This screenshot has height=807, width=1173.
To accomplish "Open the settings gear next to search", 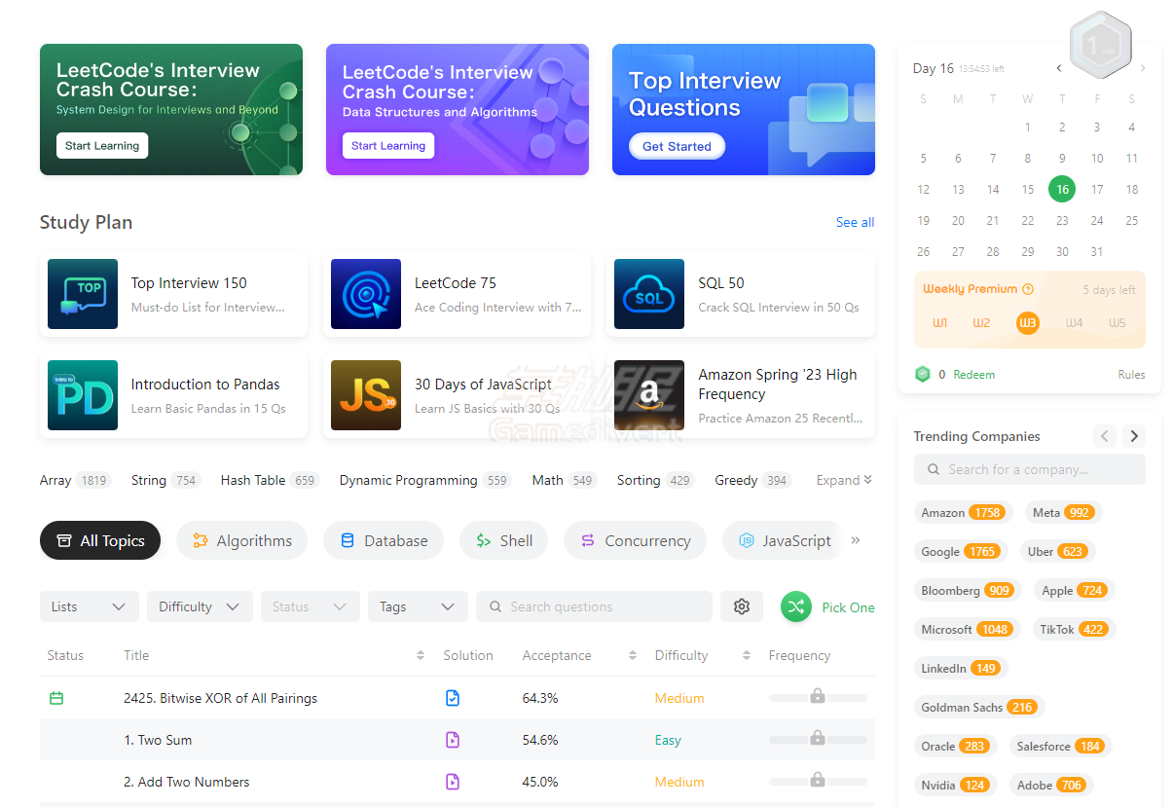I will [742, 606].
